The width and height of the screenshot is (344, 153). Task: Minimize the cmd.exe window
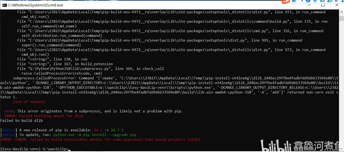pyautogui.click(x=309, y=5)
